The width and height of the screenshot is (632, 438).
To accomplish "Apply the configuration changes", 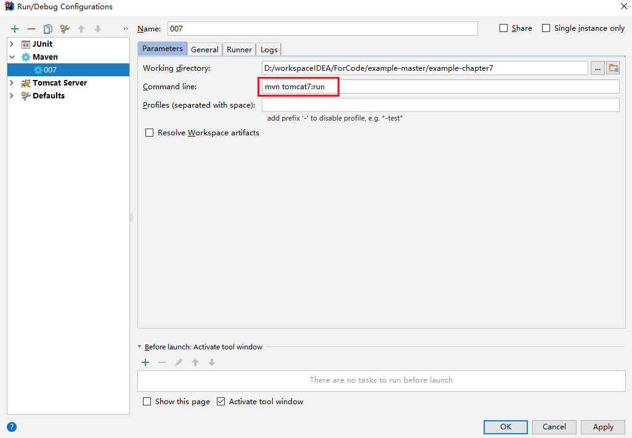I will click(x=602, y=426).
